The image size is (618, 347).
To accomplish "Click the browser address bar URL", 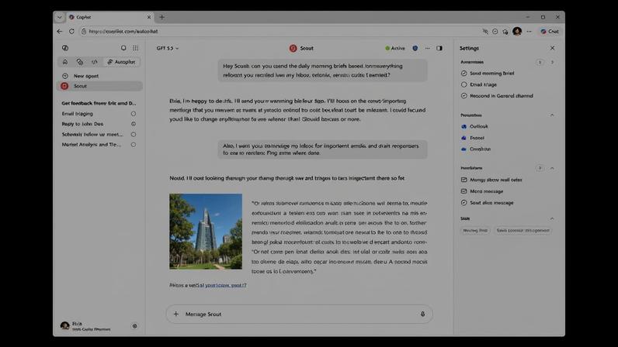I will [x=123, y=31].
